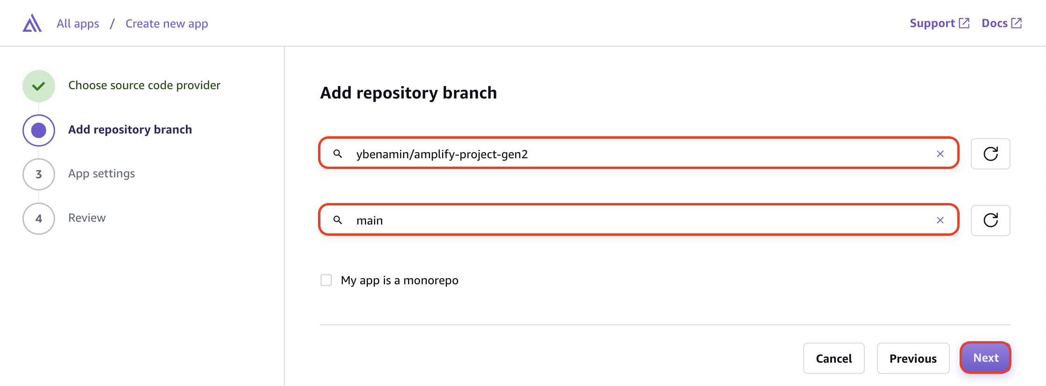Proceed by clicking the Next button
This screenshot has width=1046, height=386.
pos(985,358)
